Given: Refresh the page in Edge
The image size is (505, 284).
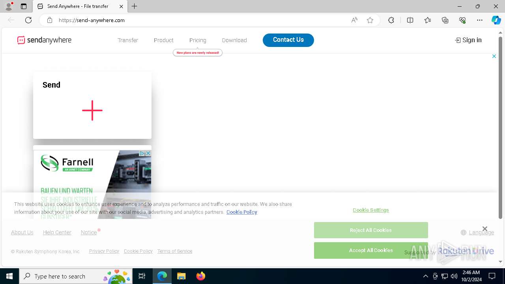Looking at the screenshot, I should point(28,20).
